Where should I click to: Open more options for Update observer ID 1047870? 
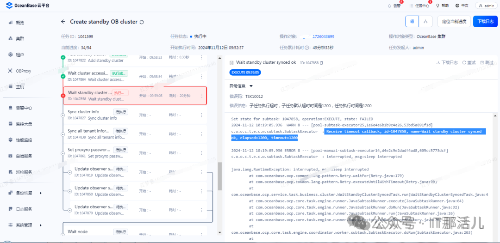tap(201, 210)
